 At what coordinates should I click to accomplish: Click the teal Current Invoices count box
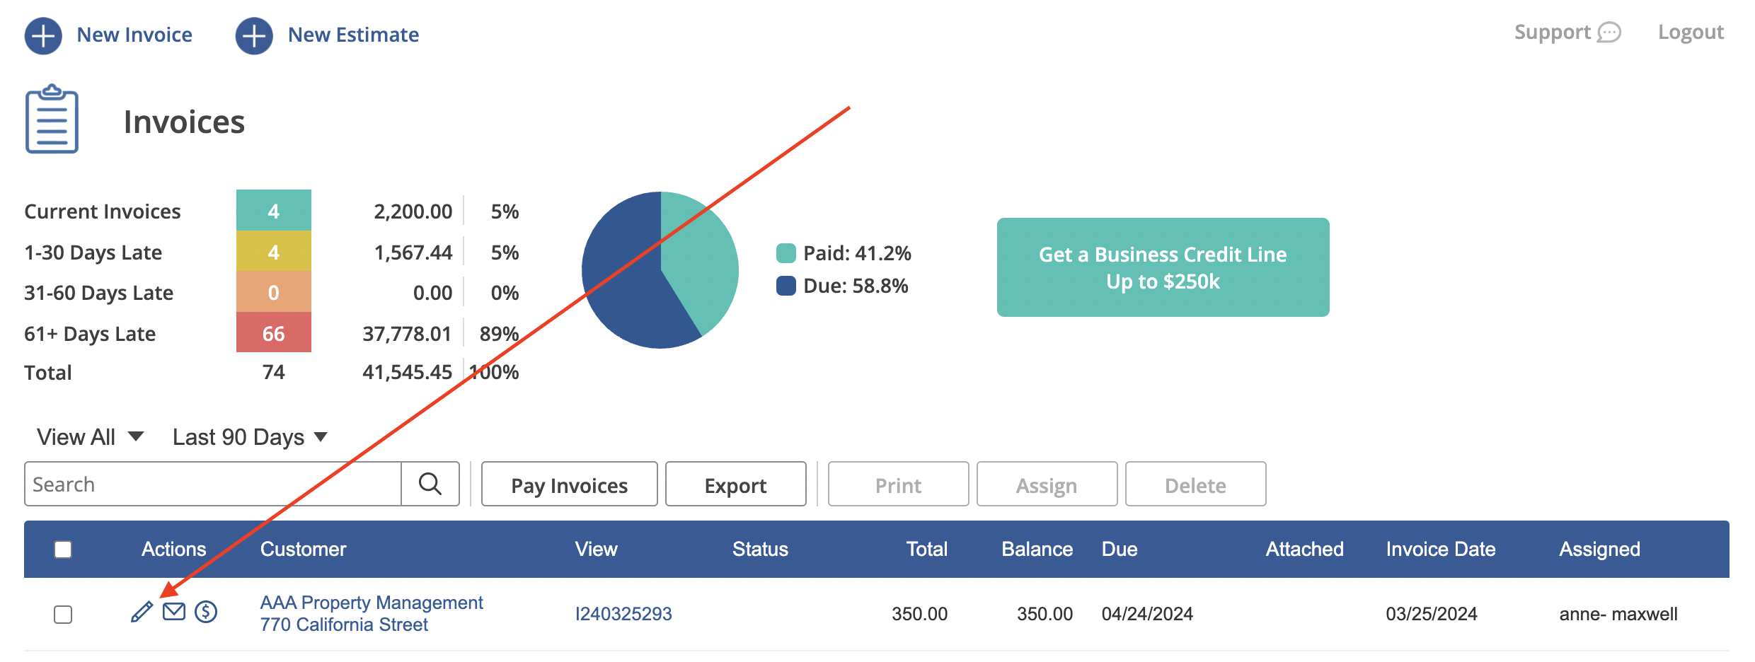click(x=274, y=210)
